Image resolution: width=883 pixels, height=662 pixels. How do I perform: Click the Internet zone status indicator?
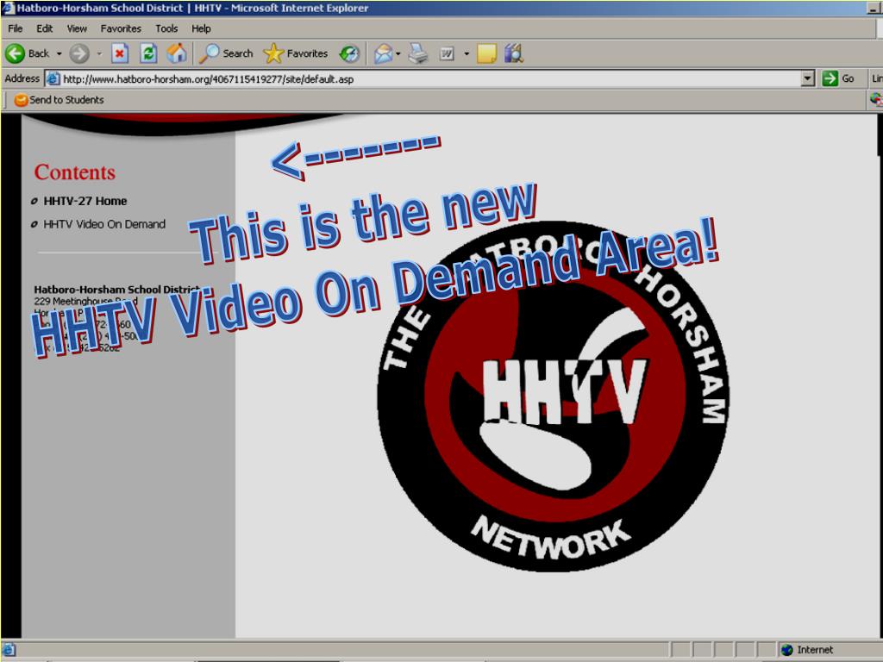click(x=808, y=650)
